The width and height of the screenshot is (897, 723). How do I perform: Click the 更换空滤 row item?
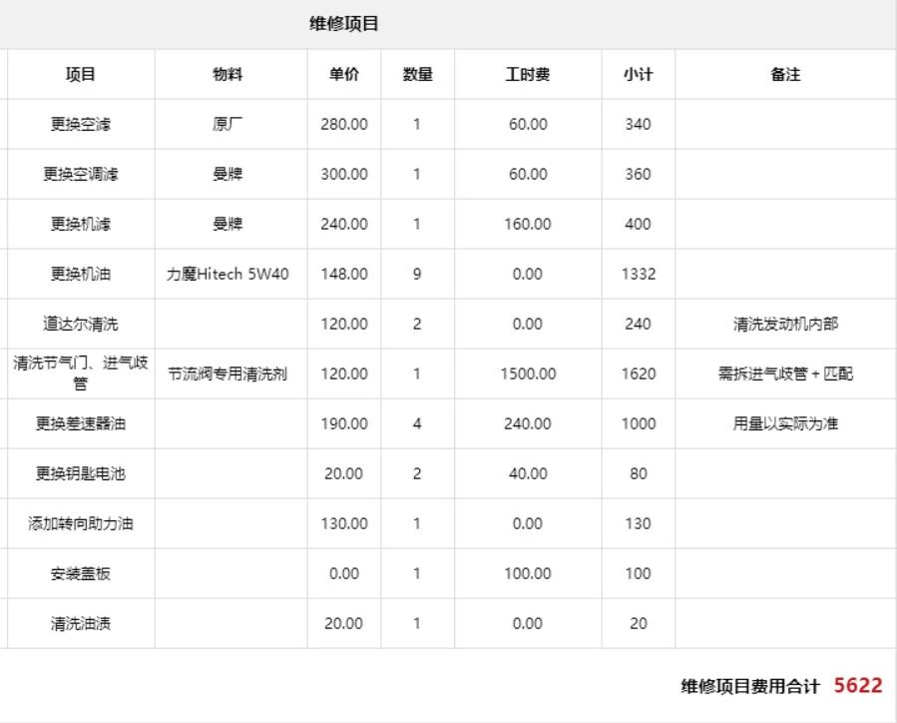[80, 123]
